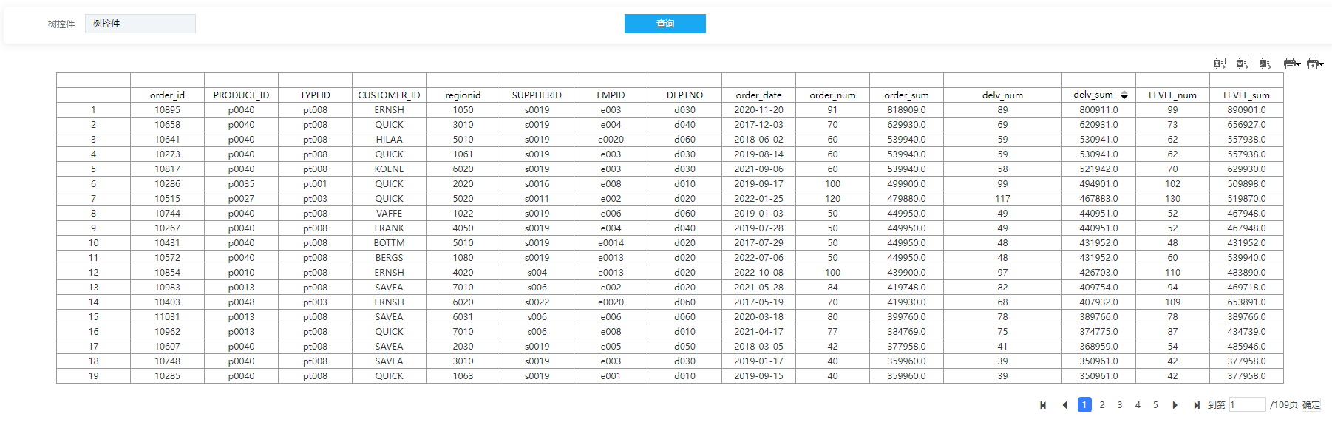Select order id cell 10641
This screenshot has height=425, width=1332.
pyautogui.click(x=167, y=140)
